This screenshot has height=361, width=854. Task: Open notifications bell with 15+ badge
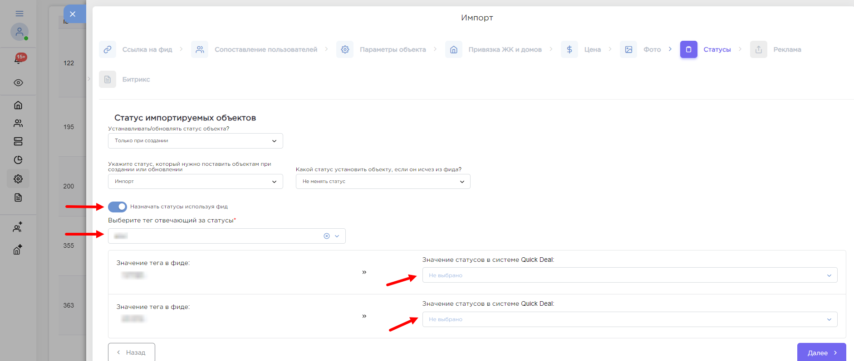click(19, 59)
